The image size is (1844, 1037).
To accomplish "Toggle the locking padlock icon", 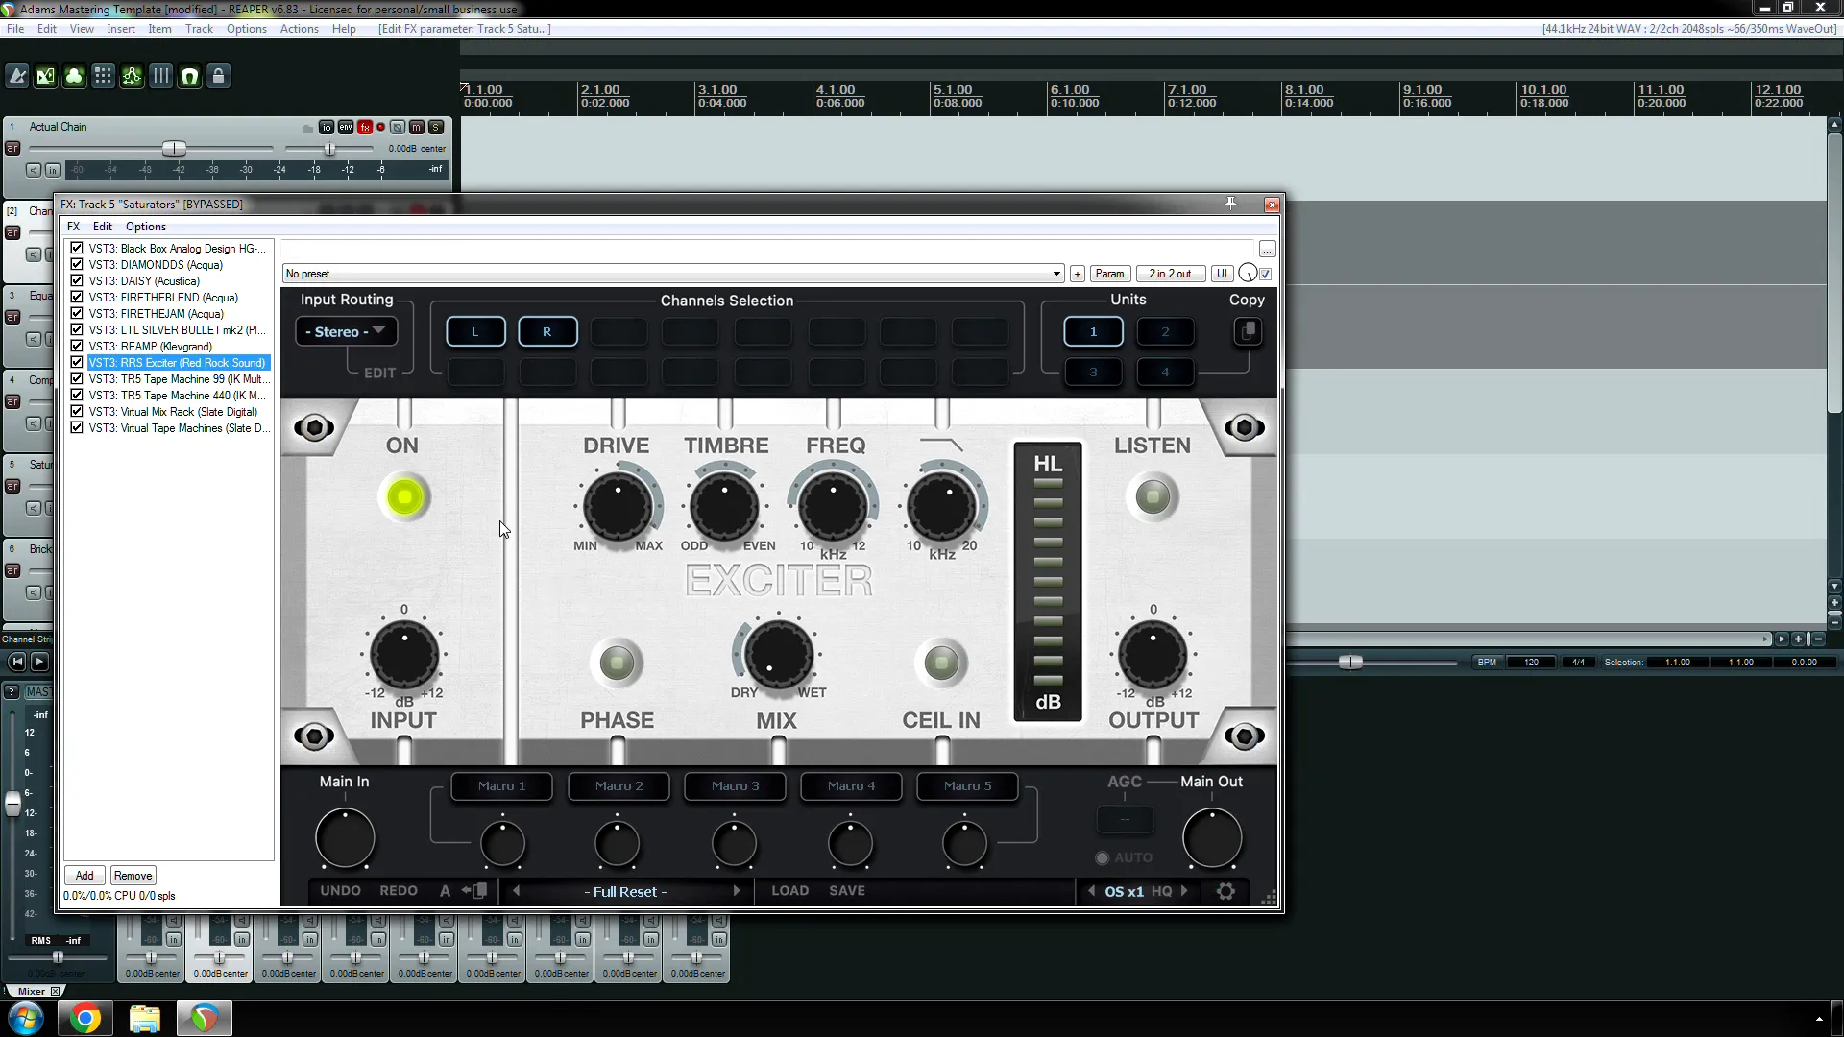I will [219, 76].
